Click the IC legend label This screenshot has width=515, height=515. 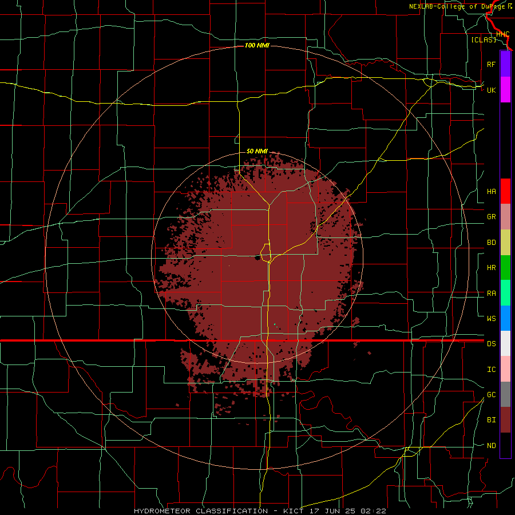pyautogui.click(x=491, y=370)
